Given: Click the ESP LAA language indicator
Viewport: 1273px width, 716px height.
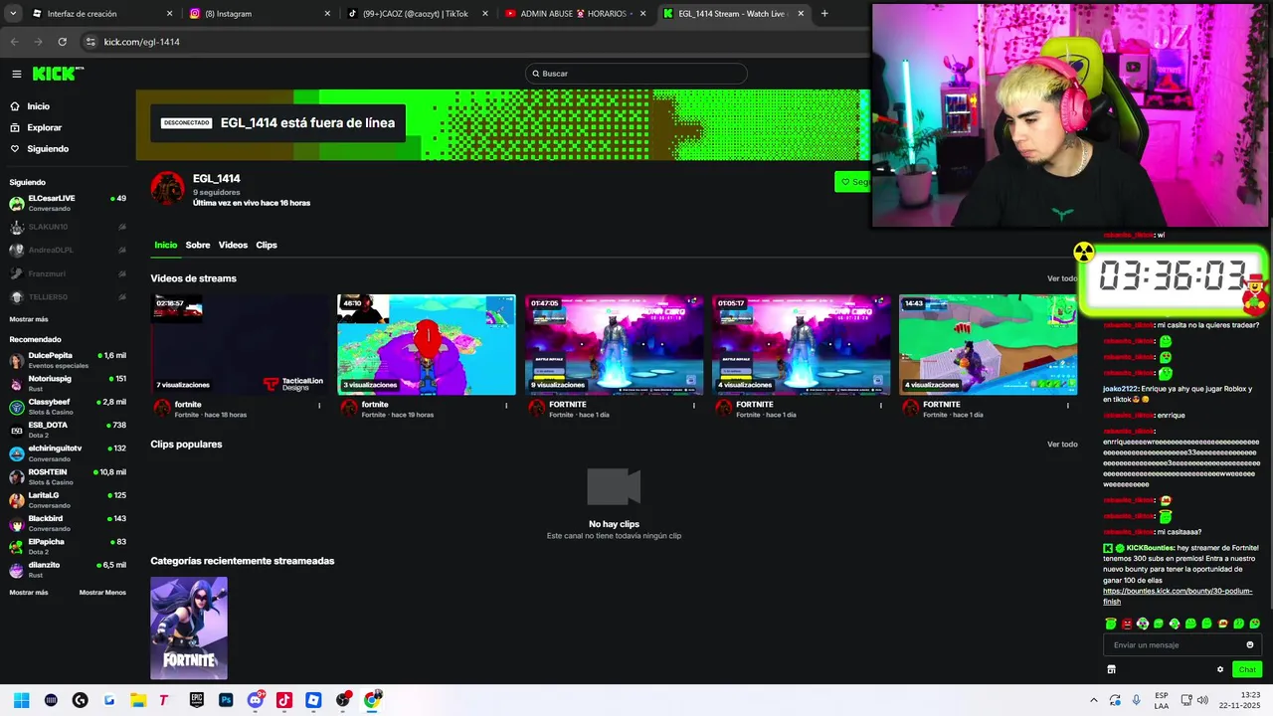Looking at the screenshot, I should tap(1162, 700).
